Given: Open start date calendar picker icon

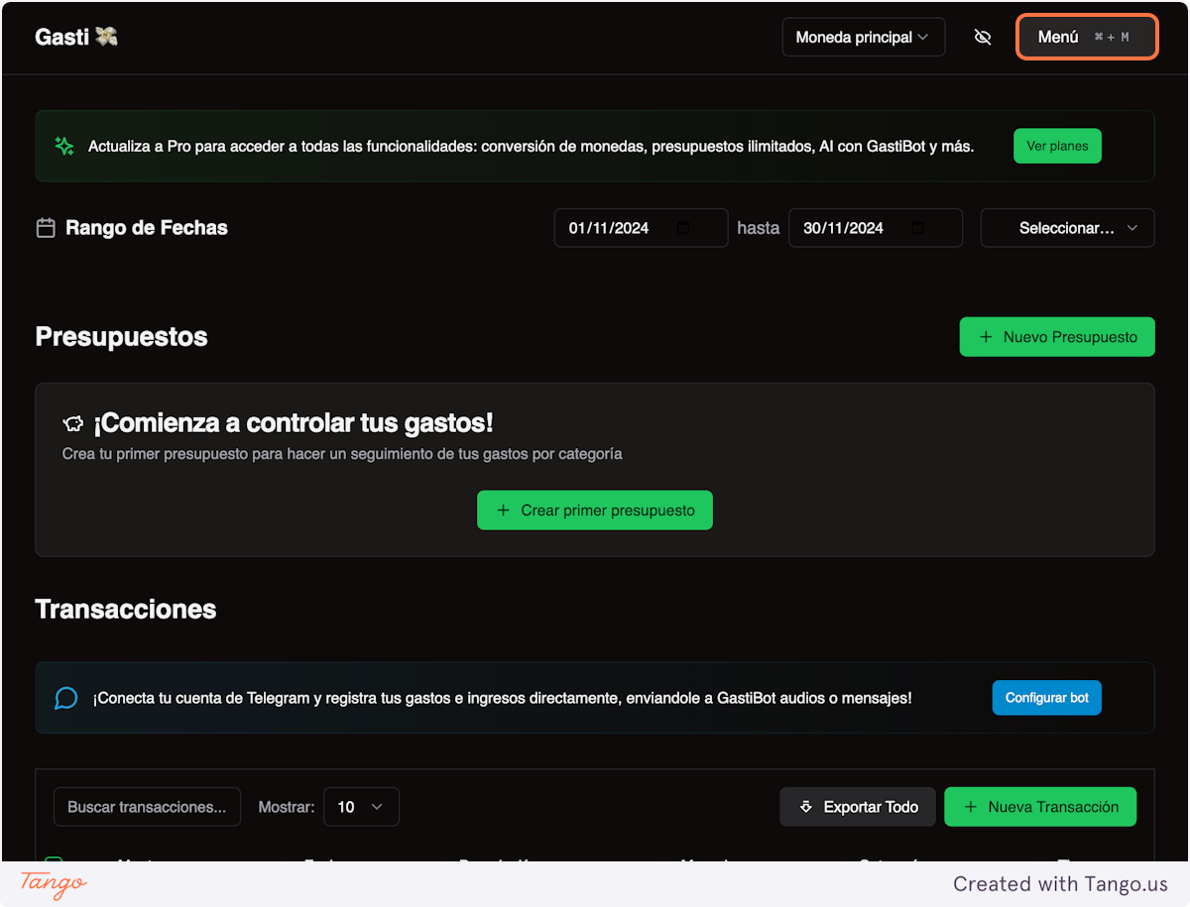Looking at the screenshot, I should 683,228.
